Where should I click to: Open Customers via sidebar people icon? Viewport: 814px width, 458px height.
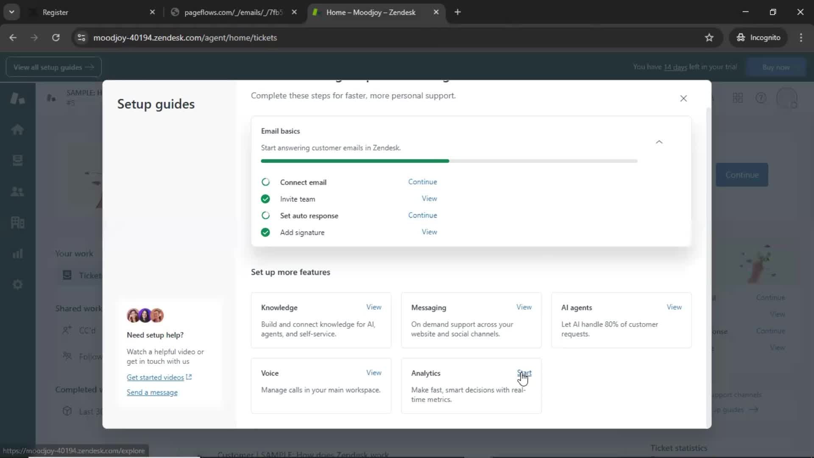17,192
